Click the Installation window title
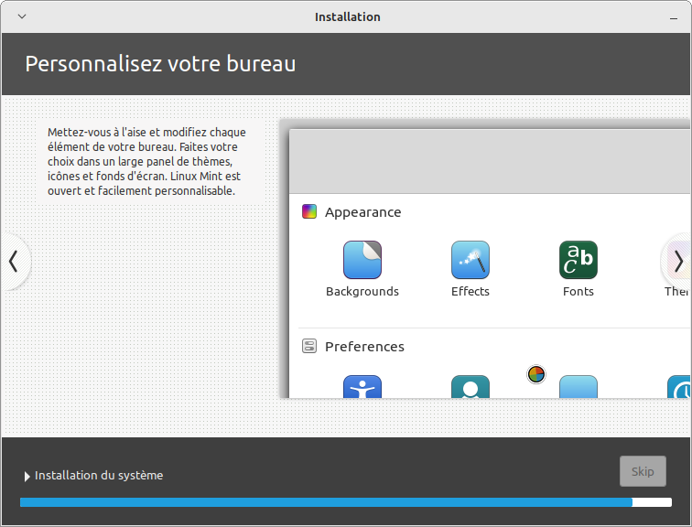Viewport: 692px width, 527px height. click(x=347, y=16)
